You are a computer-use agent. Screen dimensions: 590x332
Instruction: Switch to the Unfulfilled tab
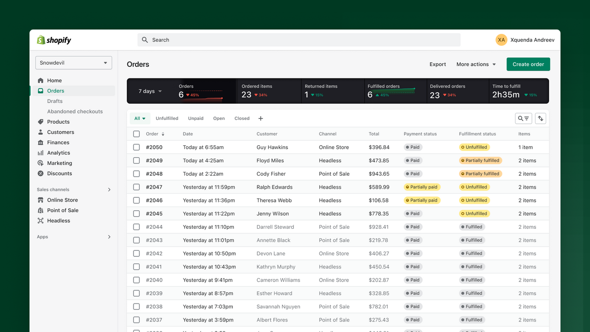(x=167, y=119)
